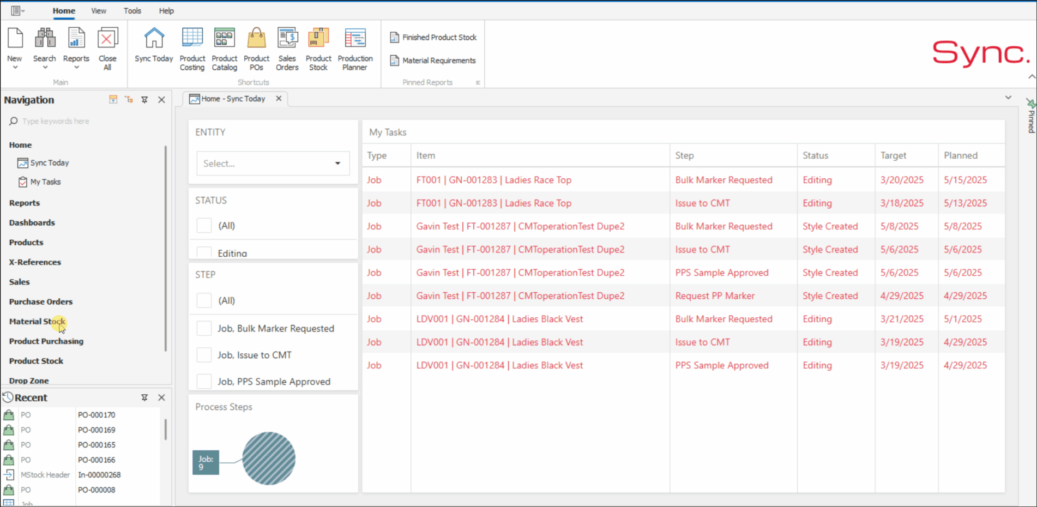Open the View menu tab
Viewport: 1037px width, 507px height.
[99, 11]
